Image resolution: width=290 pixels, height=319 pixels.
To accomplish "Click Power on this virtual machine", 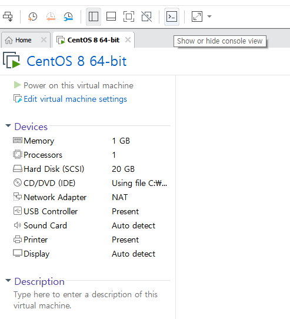I will [78, 85].
